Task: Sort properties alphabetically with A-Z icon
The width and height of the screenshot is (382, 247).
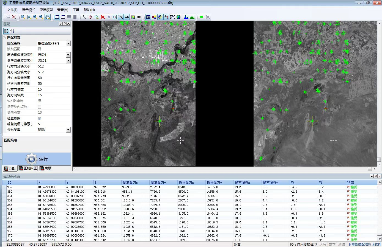Action: 12,31
